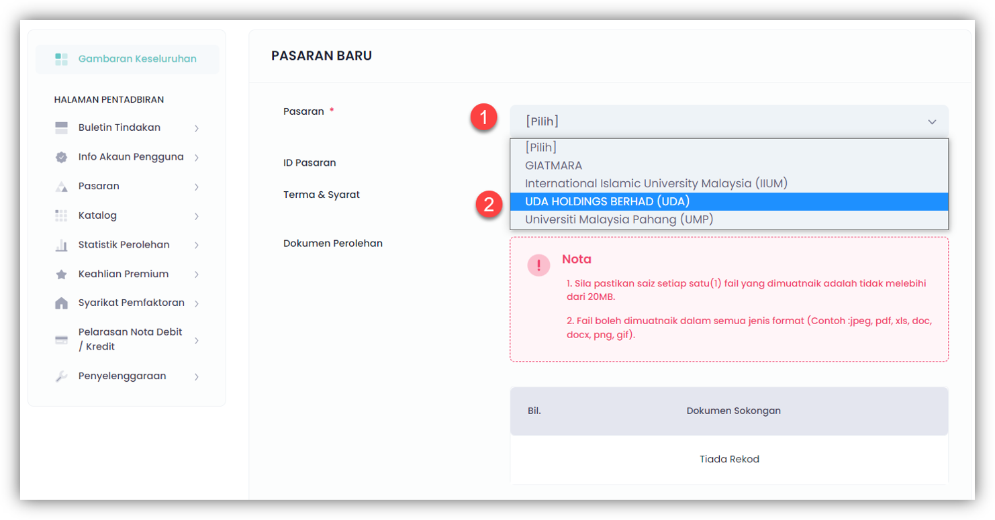The height and width of the screenshot is (520, 995).
Task: Click the Penyelenggaraan wrench icon
Action: [61, 376]
